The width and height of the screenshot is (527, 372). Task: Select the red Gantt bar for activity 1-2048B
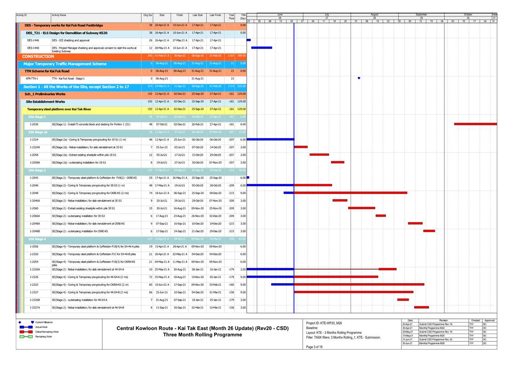429,231
